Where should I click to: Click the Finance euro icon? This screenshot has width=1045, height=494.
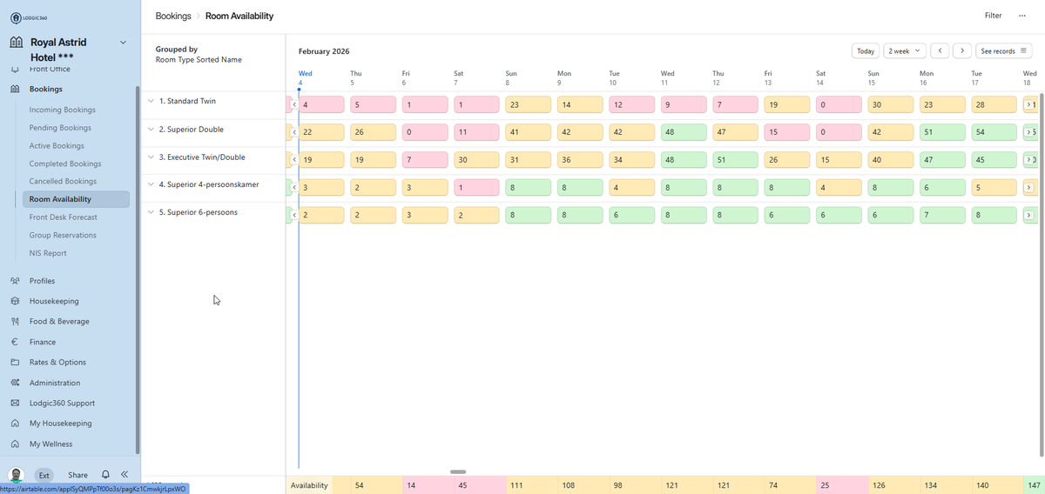point(15,342)
